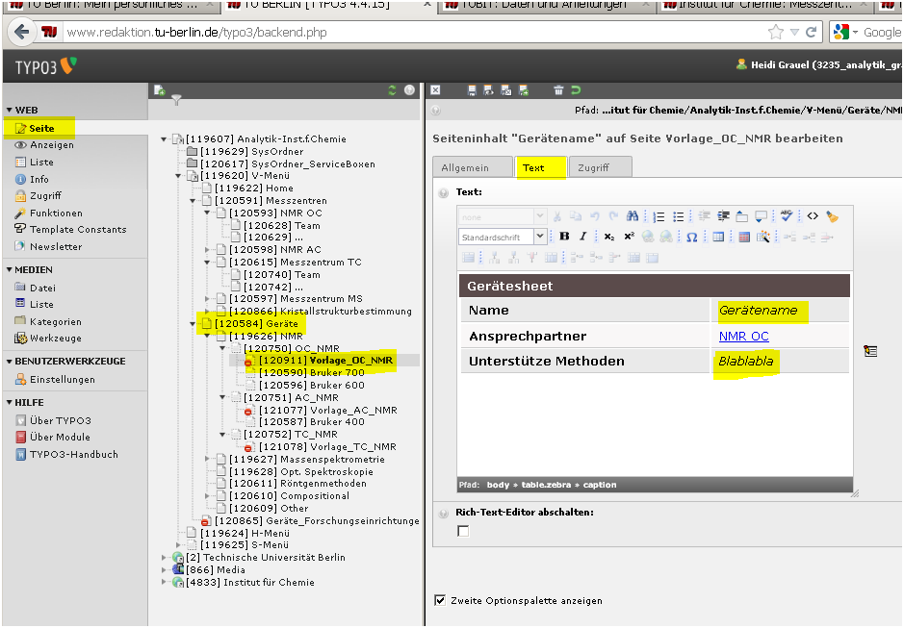Switch to the Allgemein tab

coord(472,167)
